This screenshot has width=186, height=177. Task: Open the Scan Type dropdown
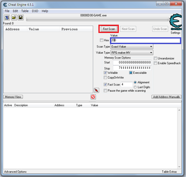click(x=132, y=47)
